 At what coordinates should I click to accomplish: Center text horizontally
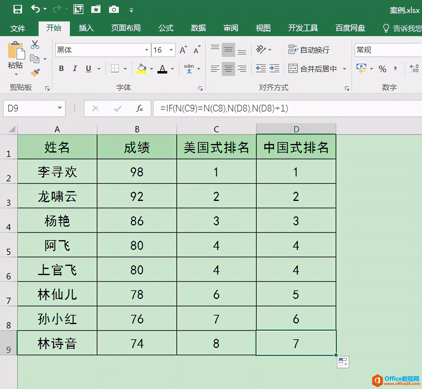[228, 69]
